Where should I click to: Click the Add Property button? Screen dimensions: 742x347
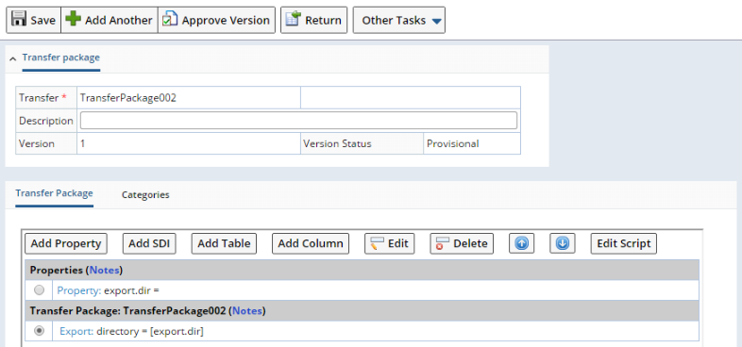pyautogui.click(x=66, y=243)
